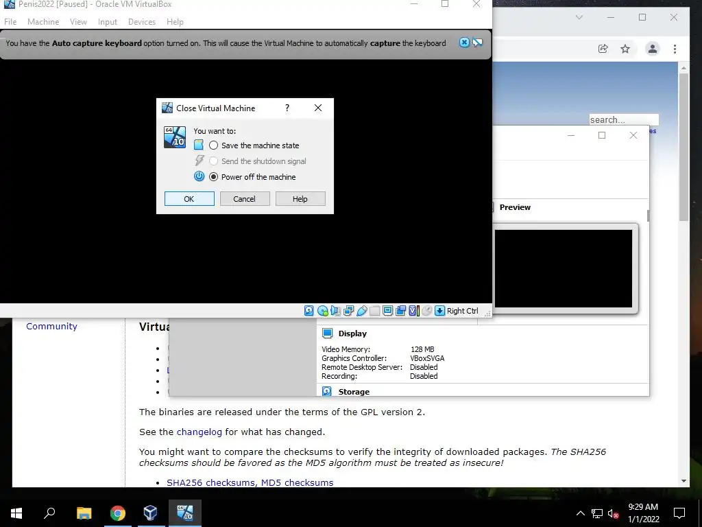The width and height of the screenshot is (702, 527).
Task: Open the Machine menu
Action: pyautogui.click(x=43, y=21)
